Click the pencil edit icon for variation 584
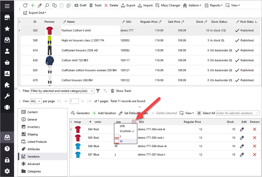This screenshot has height=177, width=262. pos(242,129)
